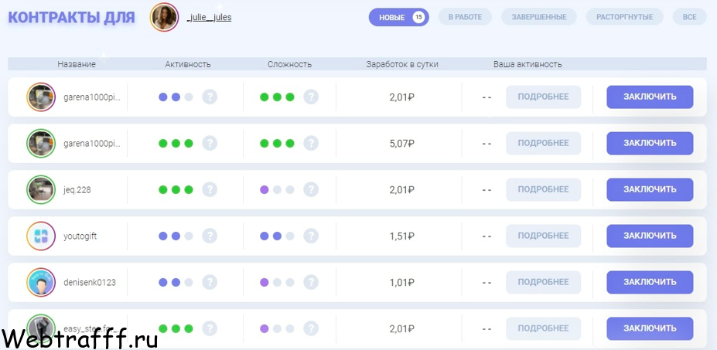Click the 1,01₽ daily earnings value

pos(402,282)
